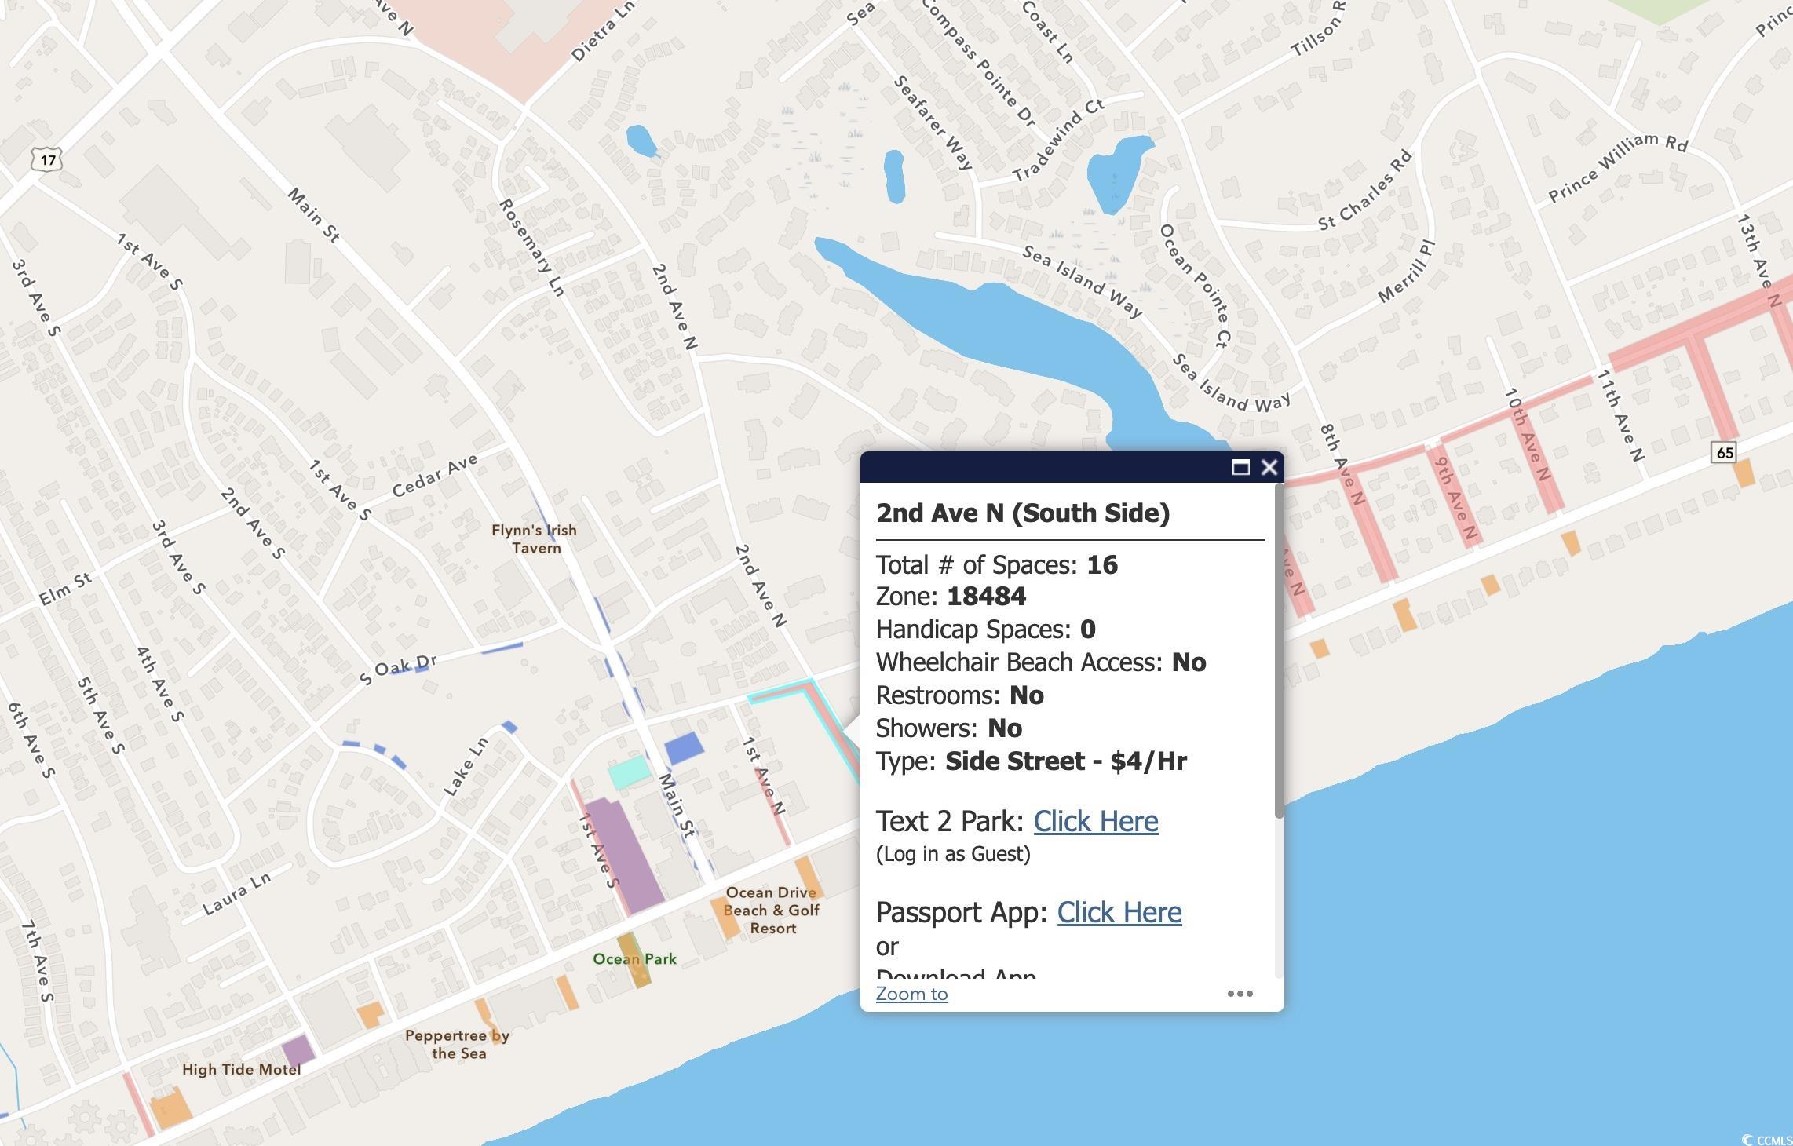
Task: Maximize the parking info popup
Action: 1240,468
